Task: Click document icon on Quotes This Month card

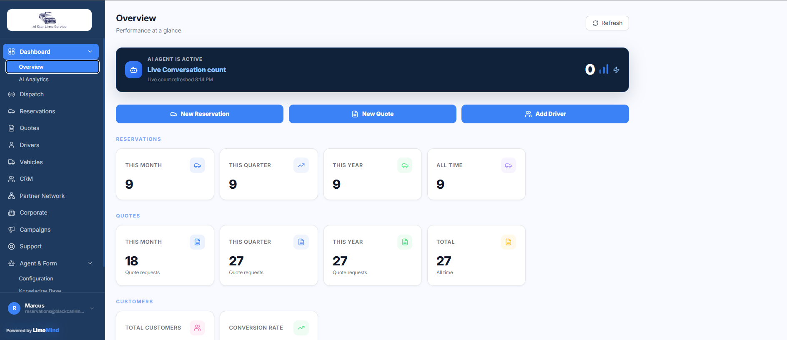Action: (x=197, y=242)
